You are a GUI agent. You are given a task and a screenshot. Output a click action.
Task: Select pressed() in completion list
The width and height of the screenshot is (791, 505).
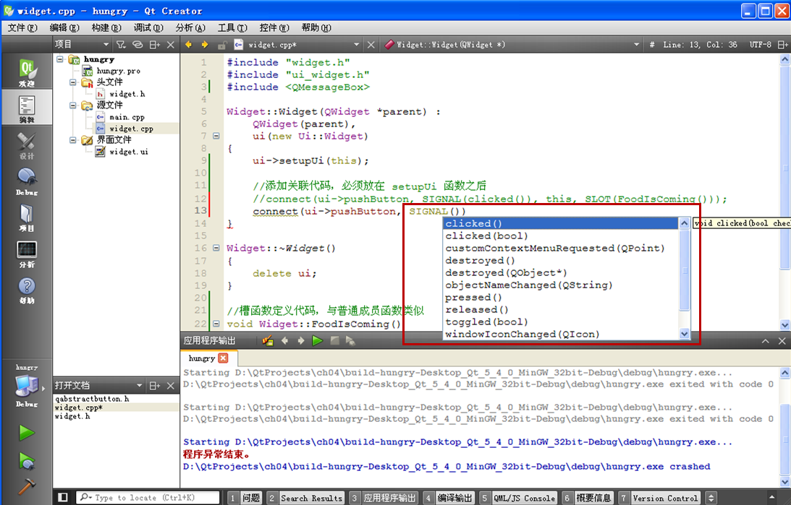561,297
